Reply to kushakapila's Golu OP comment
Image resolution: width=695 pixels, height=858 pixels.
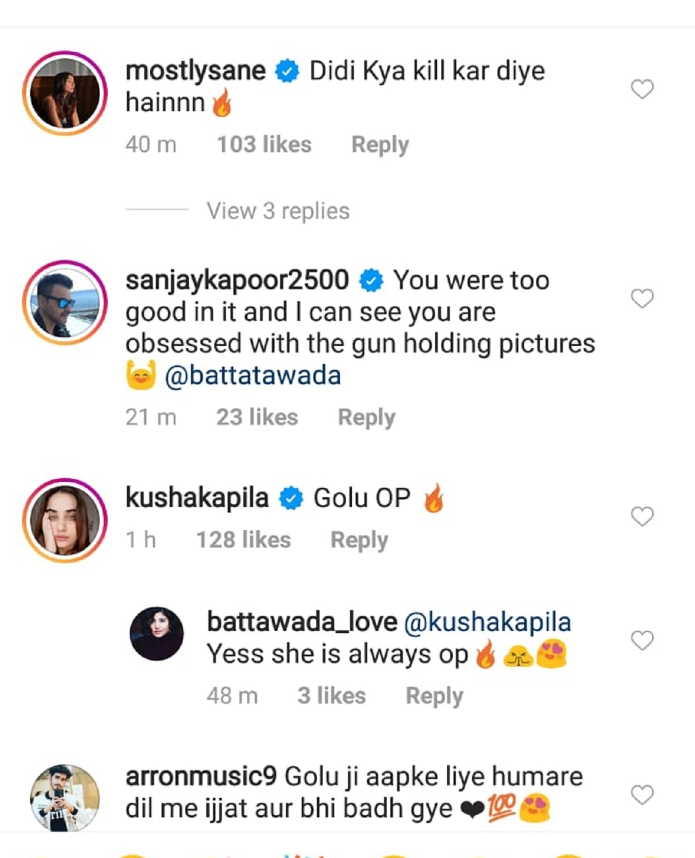click(359, 540)
